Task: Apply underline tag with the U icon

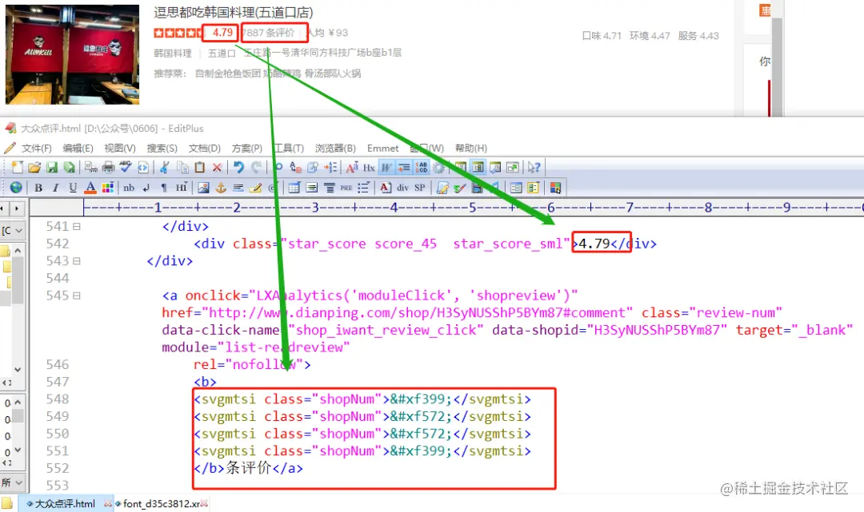Action: click(x=73, y=188)
